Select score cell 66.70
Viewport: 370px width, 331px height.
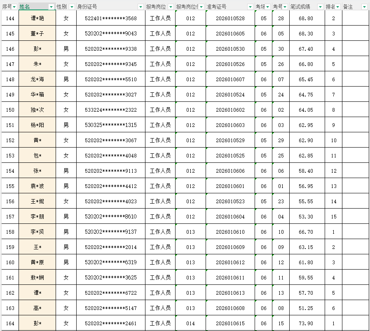(307, 232)
